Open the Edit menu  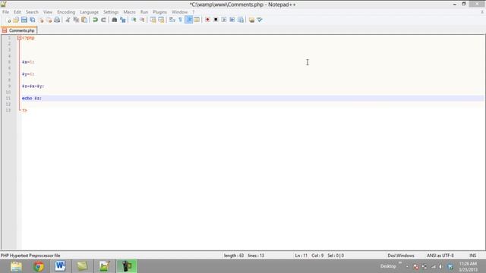coord(17,12)
